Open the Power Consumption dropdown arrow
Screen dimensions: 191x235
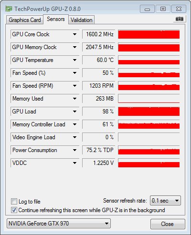pos(74,150)
